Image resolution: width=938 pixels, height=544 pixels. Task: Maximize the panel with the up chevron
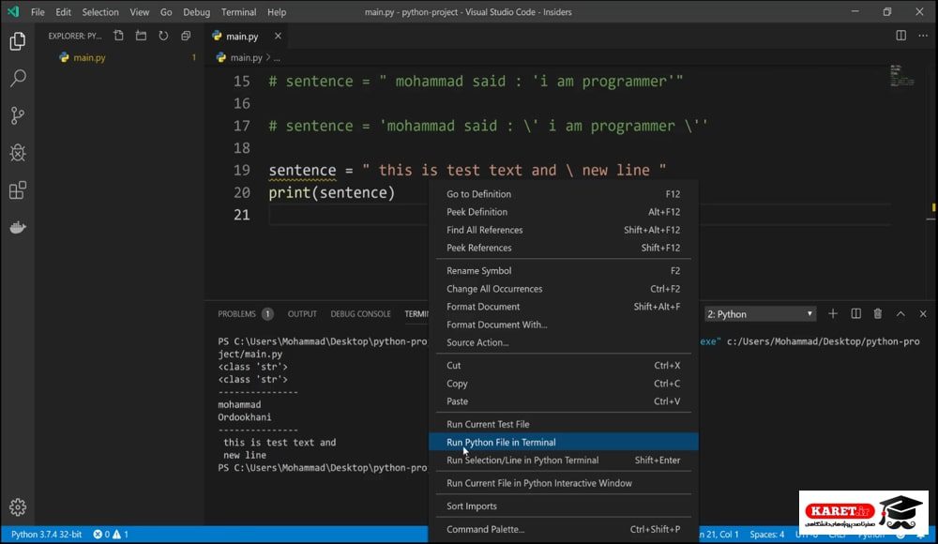(x=900, y=313)
